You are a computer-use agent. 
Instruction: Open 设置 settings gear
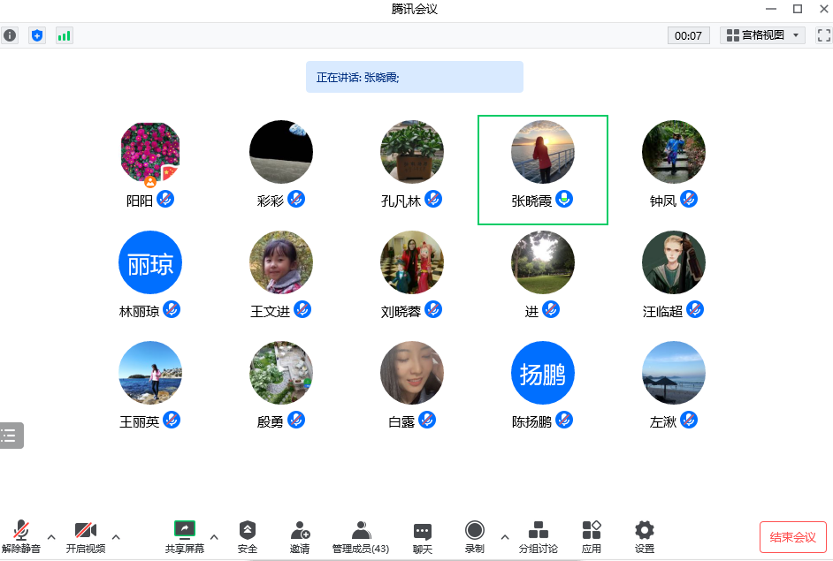coord(645,536)
